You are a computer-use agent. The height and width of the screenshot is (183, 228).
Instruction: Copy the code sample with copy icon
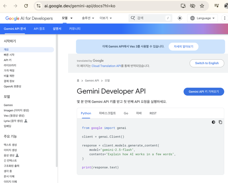click(x=220, y=122)
